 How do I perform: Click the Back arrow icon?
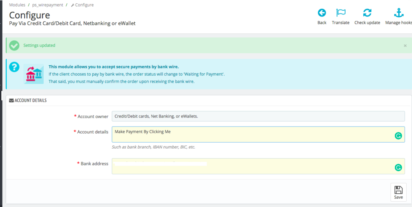322,13
